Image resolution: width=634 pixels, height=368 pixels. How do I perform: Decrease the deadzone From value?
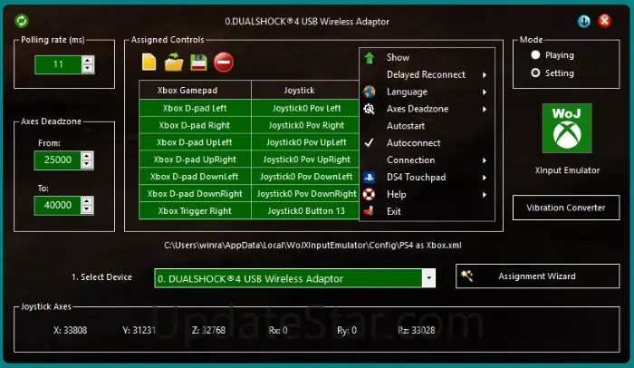(87, 164)
